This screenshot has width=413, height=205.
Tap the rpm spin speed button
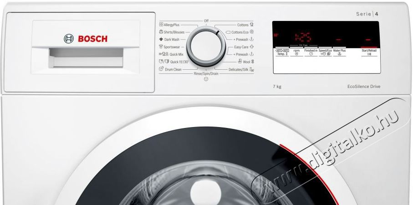pos(296,52)
